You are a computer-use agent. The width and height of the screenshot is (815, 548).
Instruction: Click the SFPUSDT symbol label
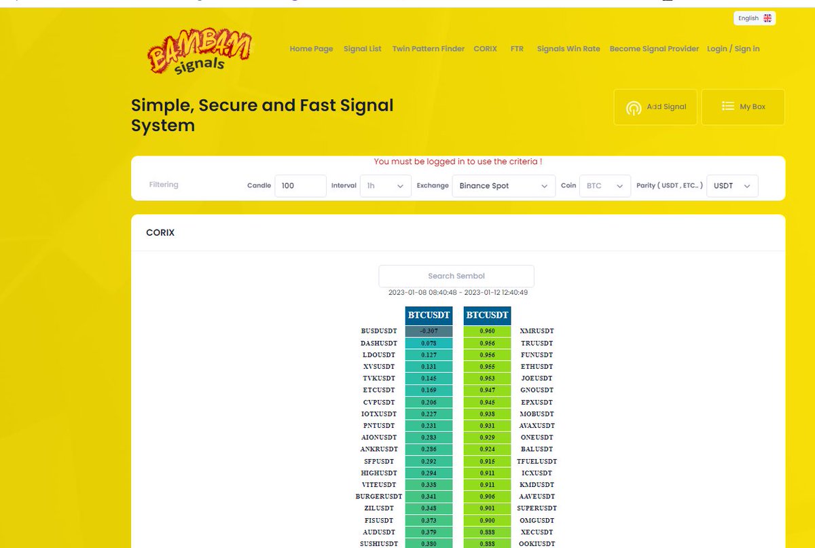point(380,461)
